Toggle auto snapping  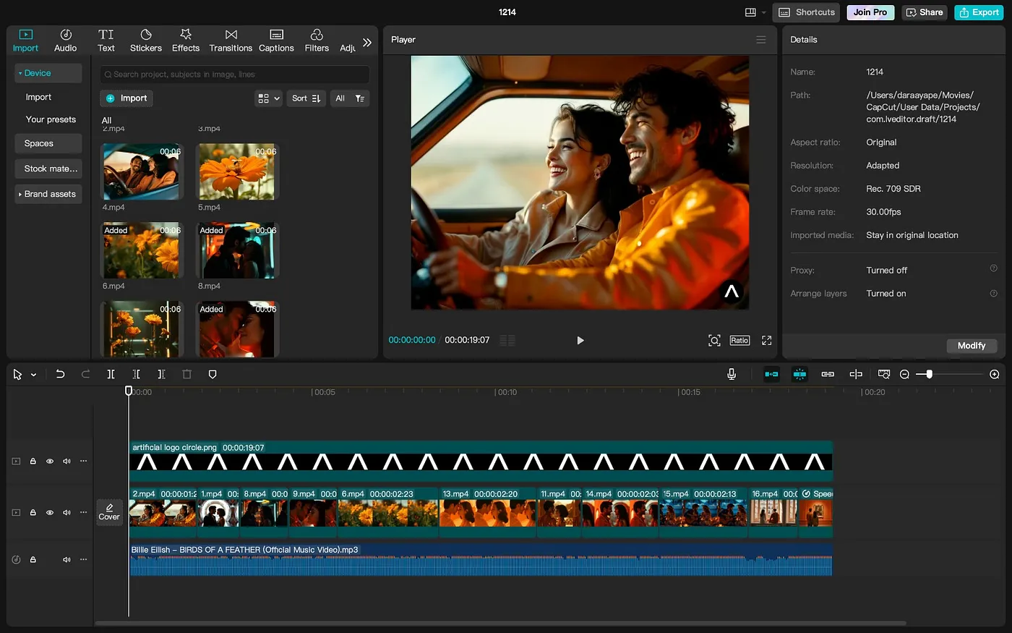[x=799, y=374]
